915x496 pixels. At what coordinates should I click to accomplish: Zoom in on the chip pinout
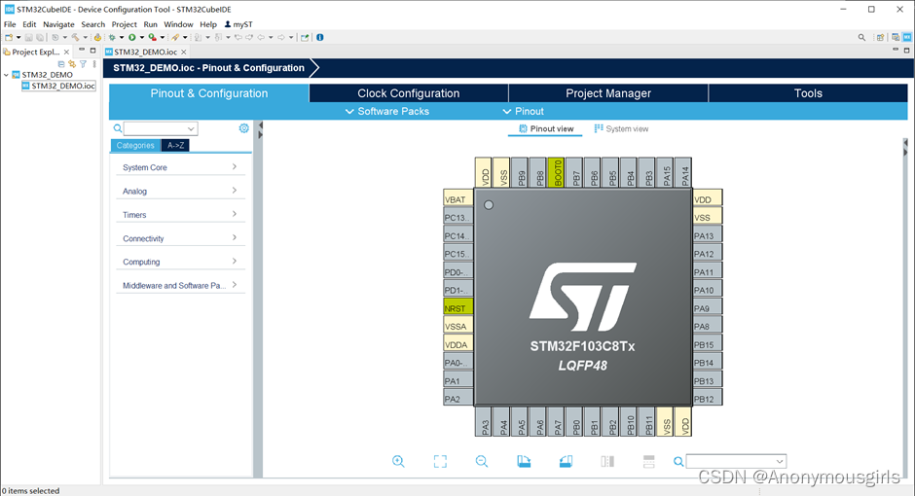click(x=398, y=462)
